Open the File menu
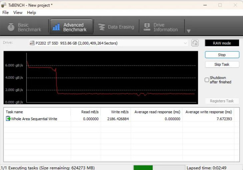 5,12
